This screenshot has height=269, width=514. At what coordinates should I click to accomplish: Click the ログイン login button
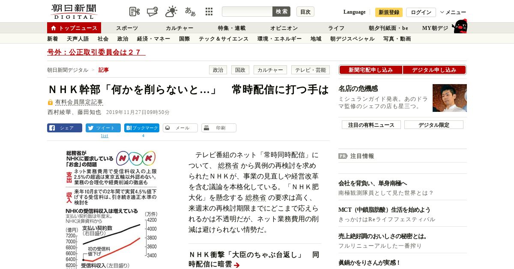(x=421, y=12)
